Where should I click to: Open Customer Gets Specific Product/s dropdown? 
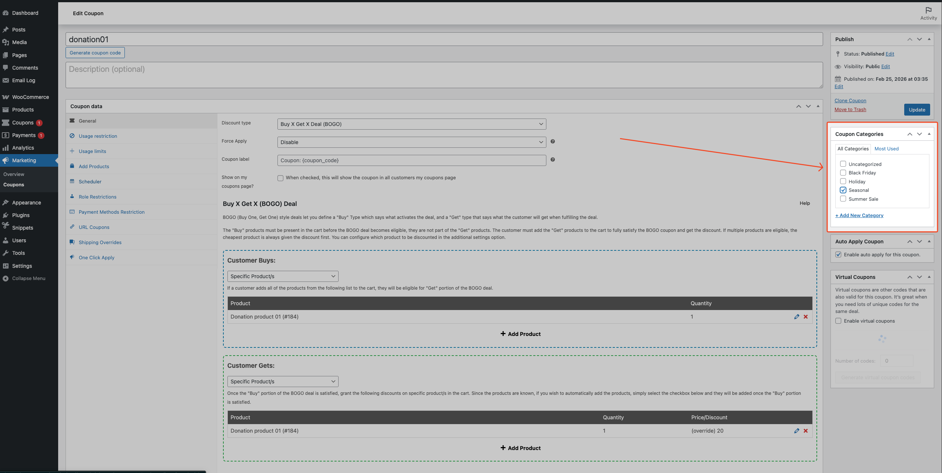tap(282, 382)
